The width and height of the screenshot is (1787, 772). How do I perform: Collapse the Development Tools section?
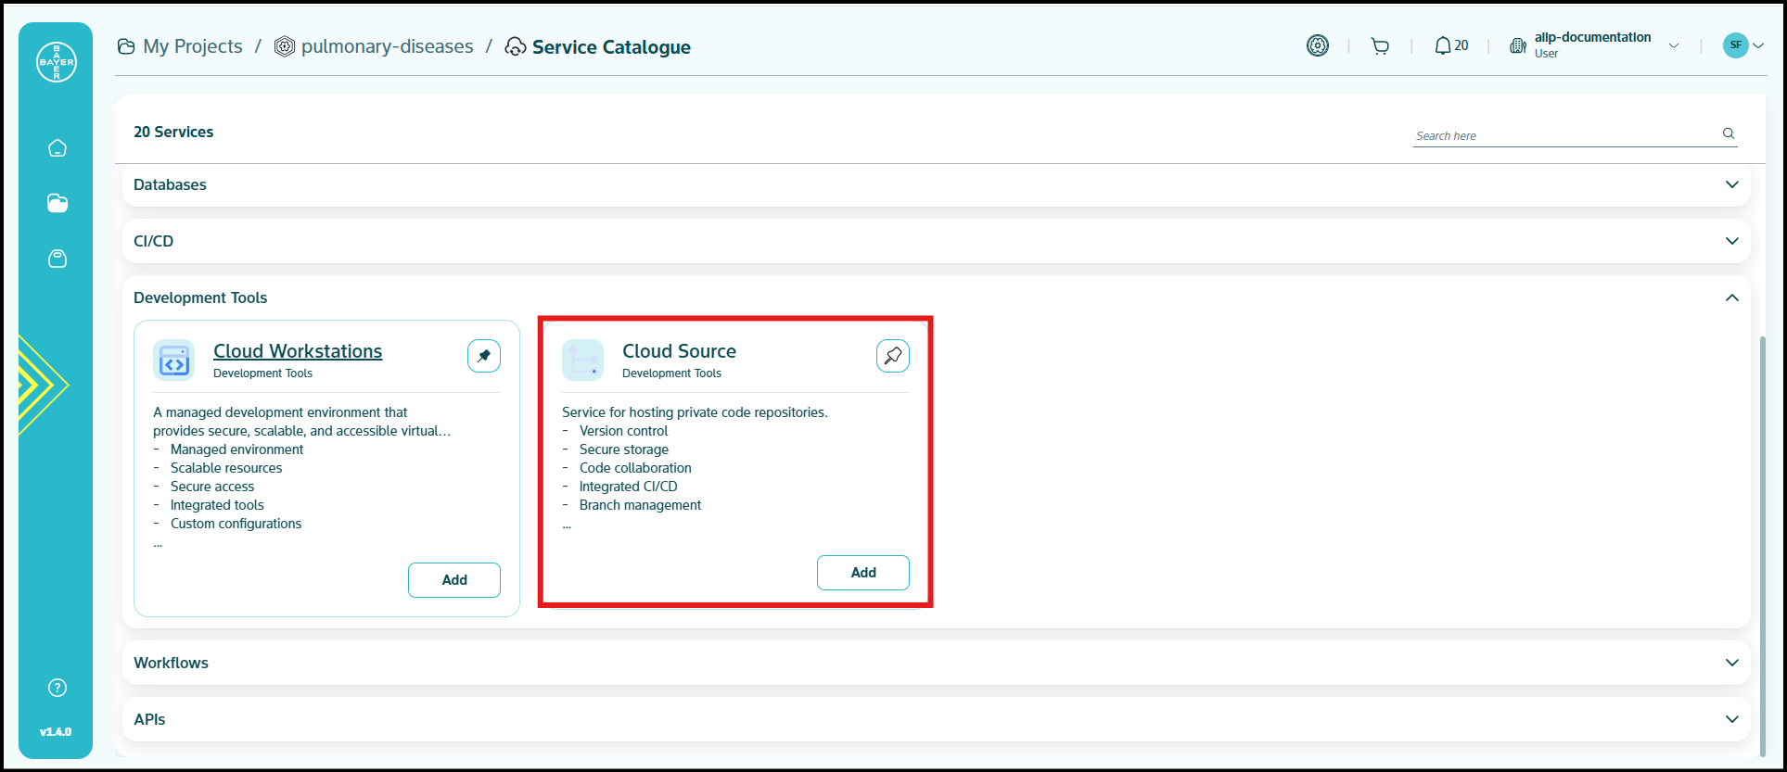click(x=1731, y=297)
